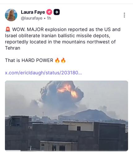The height and width of the screenshot is (155, 133).
Task: Open the x.com/ericldaugh status link
Action: tap(43, 73)
